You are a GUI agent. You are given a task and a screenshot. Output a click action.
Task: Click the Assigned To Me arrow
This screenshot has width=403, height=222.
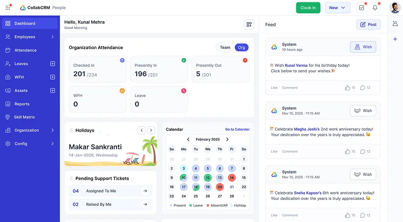[145, 191]
